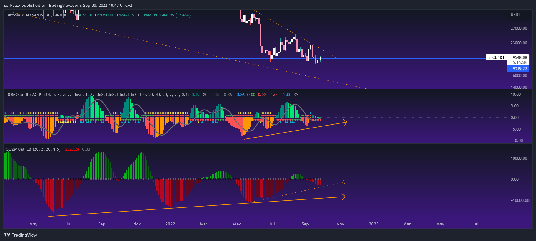The height and width of the screenshot is (241, 536).
Task: Click the -10.00 label on the DOSC pane axis
Action: [517, 141]
